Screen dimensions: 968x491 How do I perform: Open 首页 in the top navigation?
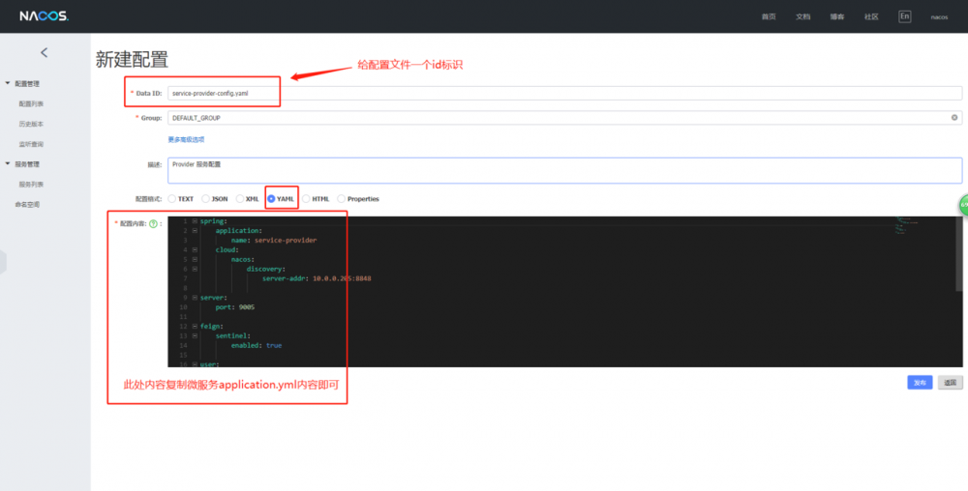(769, 16)
